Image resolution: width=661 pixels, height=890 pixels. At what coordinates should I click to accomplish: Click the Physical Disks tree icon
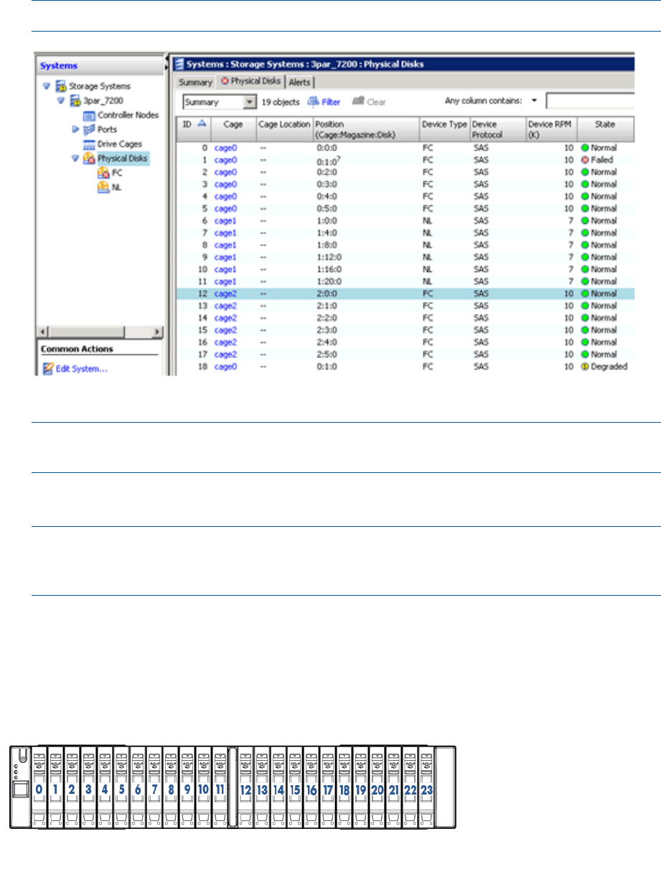tap(90, 159)
